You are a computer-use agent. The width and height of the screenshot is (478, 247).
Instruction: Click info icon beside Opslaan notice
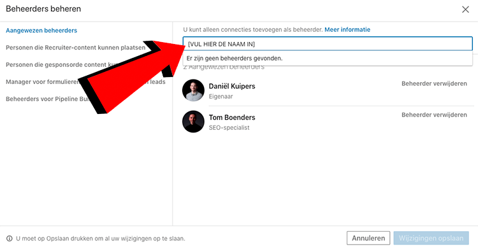tap(10, 238)
